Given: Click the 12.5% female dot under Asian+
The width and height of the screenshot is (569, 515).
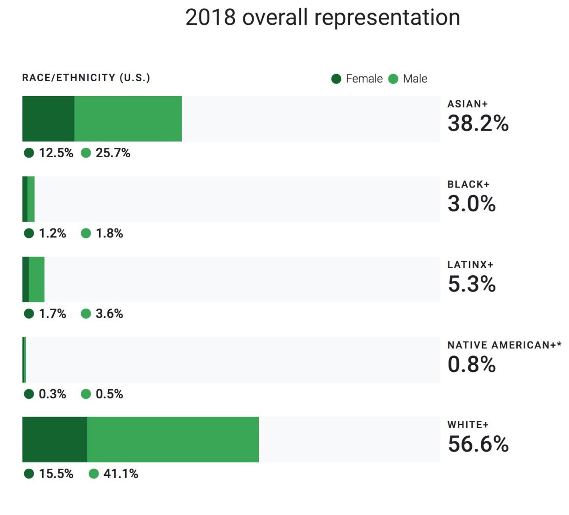Looking at the screenshot, I should pyautogui.click(x=29, y=153).
